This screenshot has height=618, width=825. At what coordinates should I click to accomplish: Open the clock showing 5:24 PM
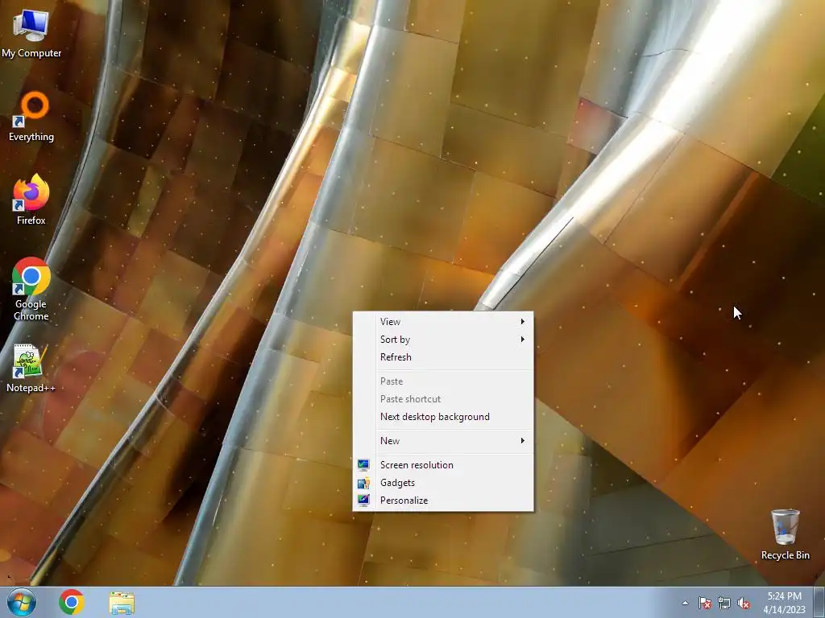[x=785, y=602]
